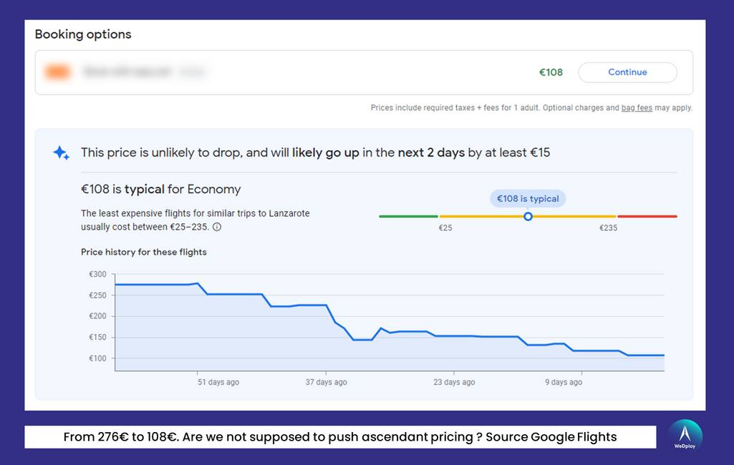Click the '23 days ago' axis label

454,382
